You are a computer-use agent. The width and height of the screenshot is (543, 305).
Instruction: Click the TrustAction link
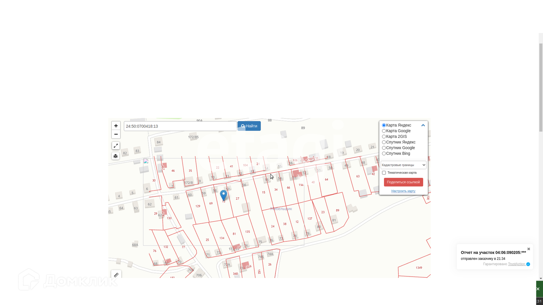[516, 264]
